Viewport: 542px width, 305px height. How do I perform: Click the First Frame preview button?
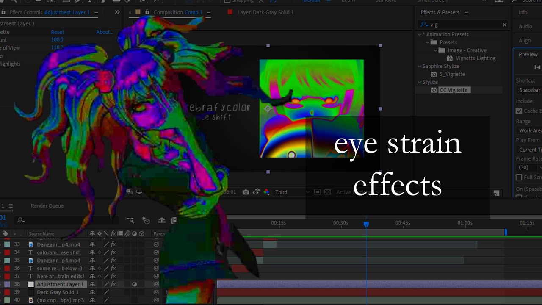pyautogui.click(x=537, y=67)
